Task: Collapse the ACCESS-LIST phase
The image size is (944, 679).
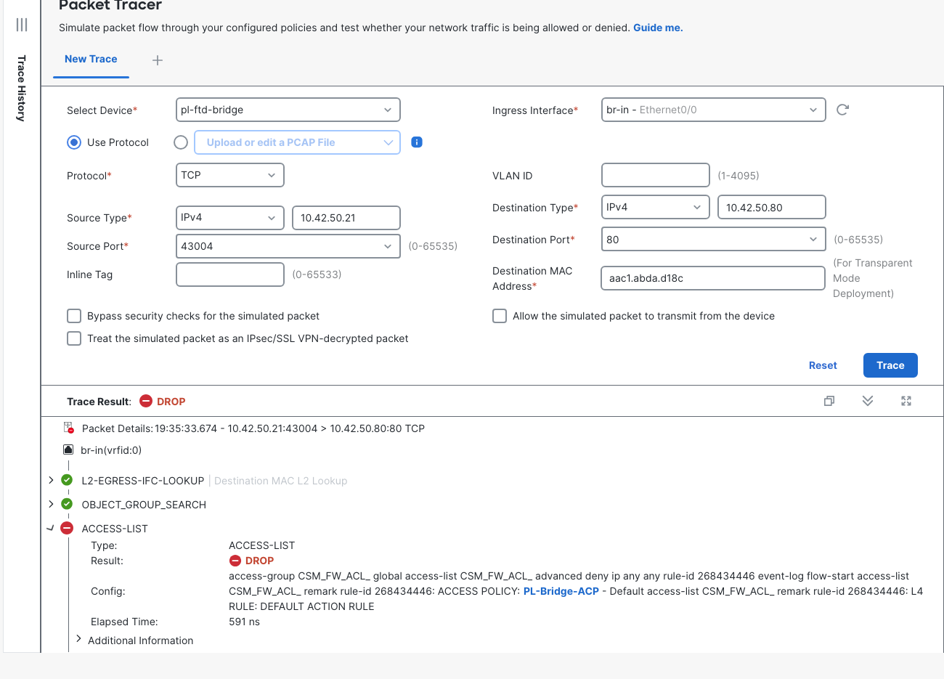Action: [50, 528]
